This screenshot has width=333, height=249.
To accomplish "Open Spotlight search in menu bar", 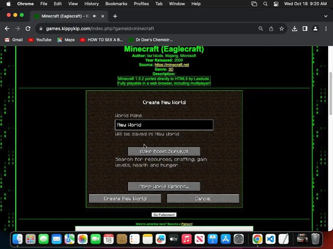I will 265,4.
